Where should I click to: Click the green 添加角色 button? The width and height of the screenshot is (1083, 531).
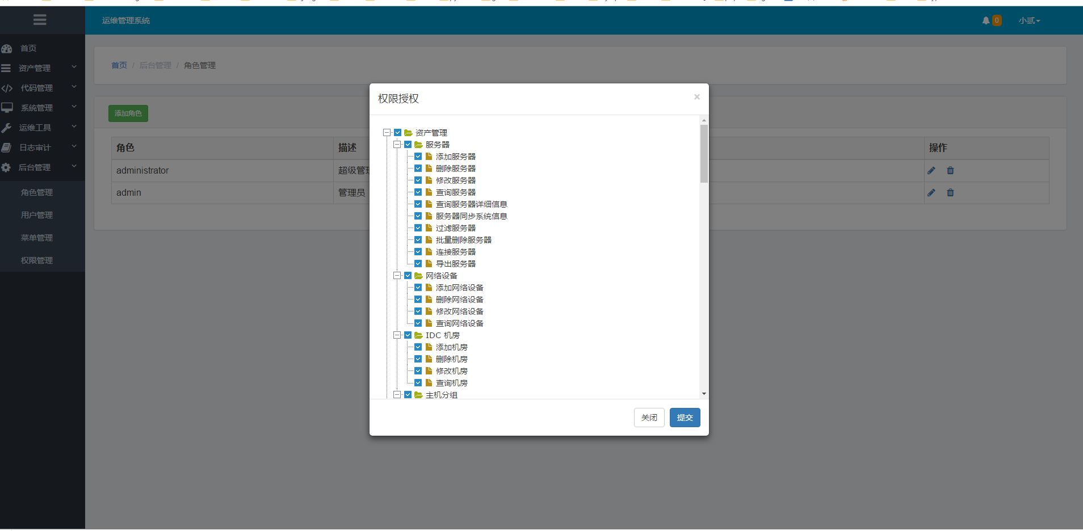128,113
